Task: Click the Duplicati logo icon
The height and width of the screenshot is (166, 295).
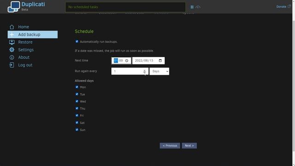Action: pyautogui.click(x=14, y=7)
